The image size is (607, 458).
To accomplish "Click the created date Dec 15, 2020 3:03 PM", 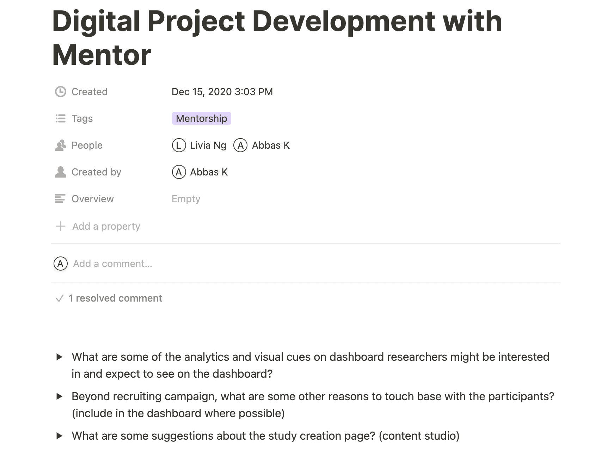I will tap(222, 92).
